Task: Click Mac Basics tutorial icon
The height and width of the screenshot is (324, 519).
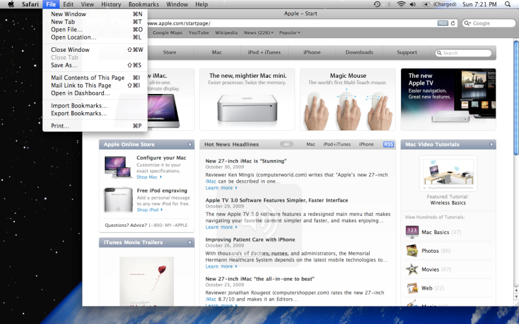Action: (412, 232)
